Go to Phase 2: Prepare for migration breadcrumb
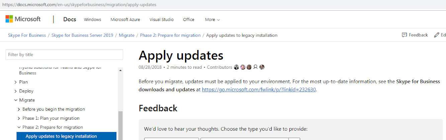Screen dimensions: 446x140 coord(170,35)
